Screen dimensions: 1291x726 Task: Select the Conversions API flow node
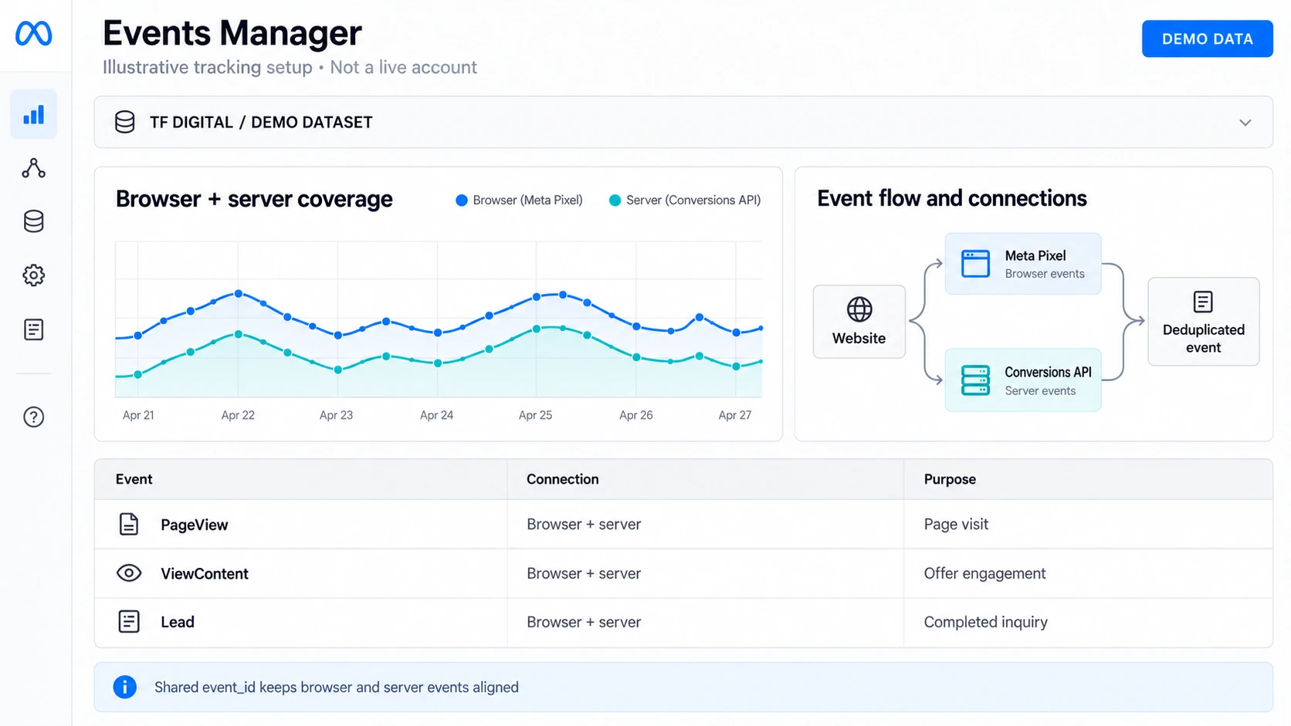tap(1023, 380)
